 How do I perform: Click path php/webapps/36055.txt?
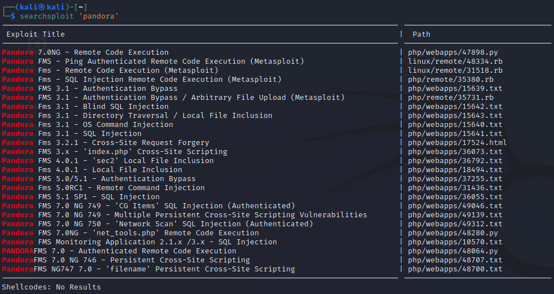(x=455, y=197)
